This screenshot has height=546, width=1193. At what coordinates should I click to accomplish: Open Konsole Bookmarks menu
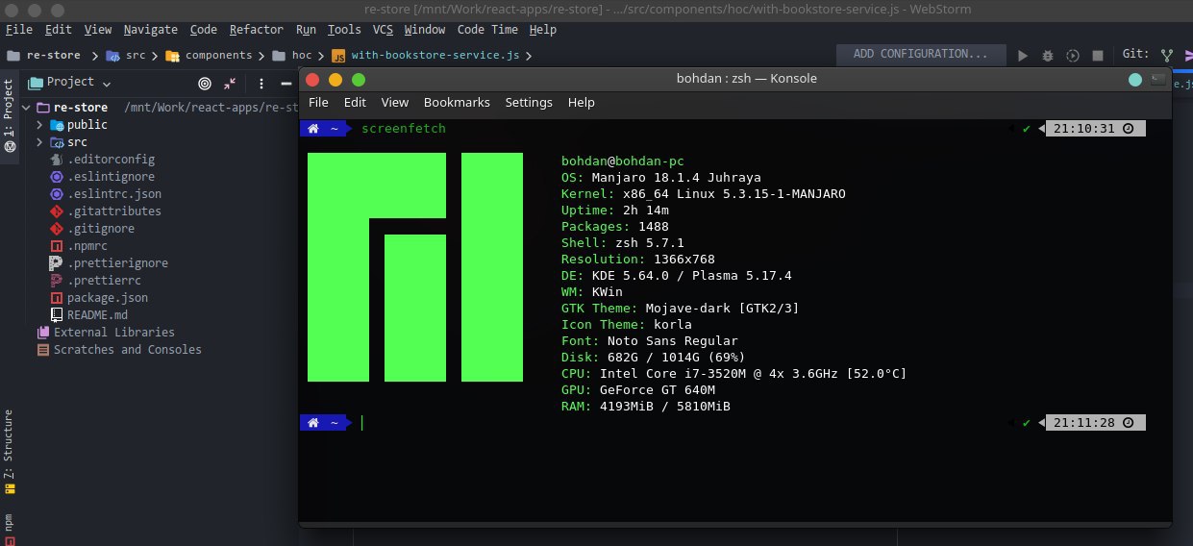457,103
